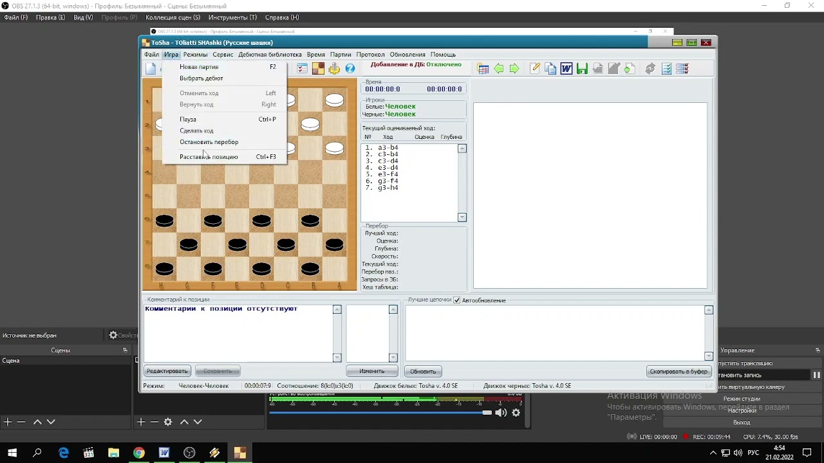Toggle the Автообновление checkbox
This screenshot has width=824, height=463.
(x=457, y=300)
